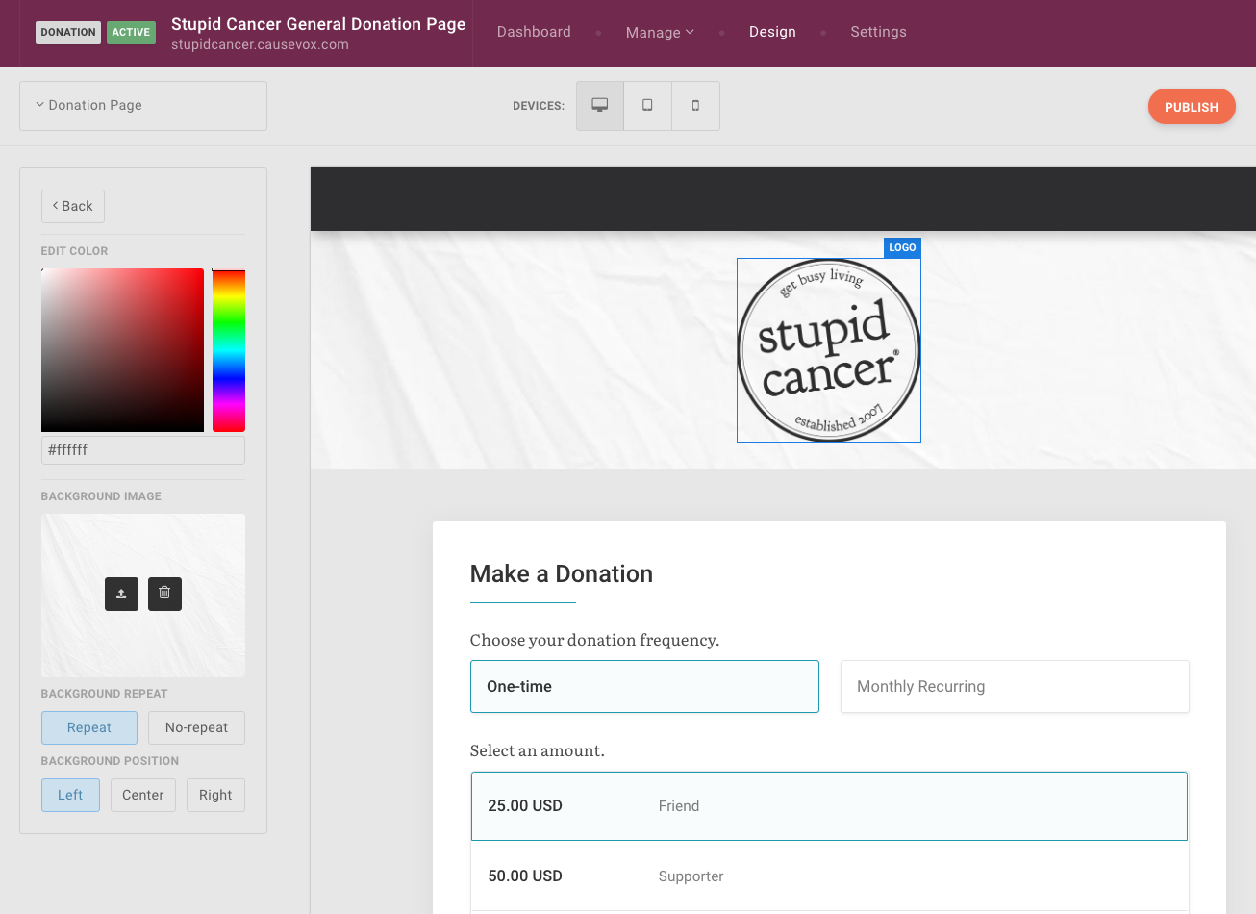Open the Design tab

pyautogui.click(x=772, y=32)
